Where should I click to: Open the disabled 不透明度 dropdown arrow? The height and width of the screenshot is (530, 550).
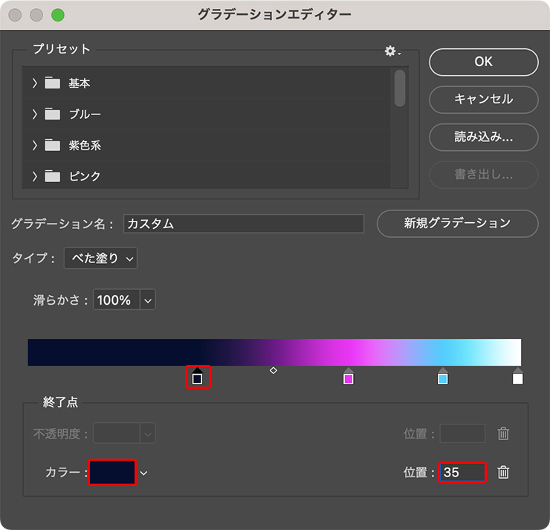148,433
